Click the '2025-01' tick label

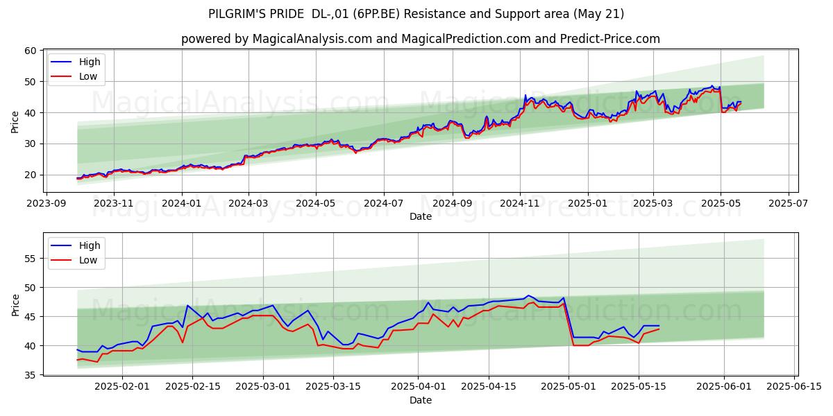coord(587,203)
